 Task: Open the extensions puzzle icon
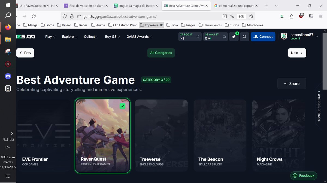pos(291,16)
